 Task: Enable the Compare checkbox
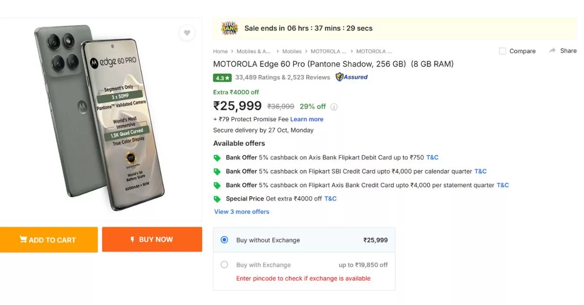[x=502, y=51]
